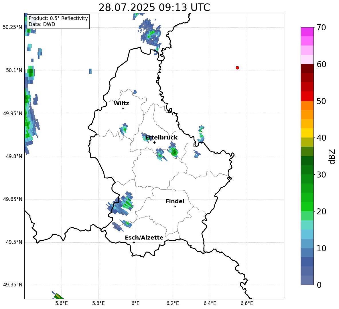Click the 49.95°N latitude label
Image resolution: width=339 pixels, height=309 pixels.
(13, 113)
